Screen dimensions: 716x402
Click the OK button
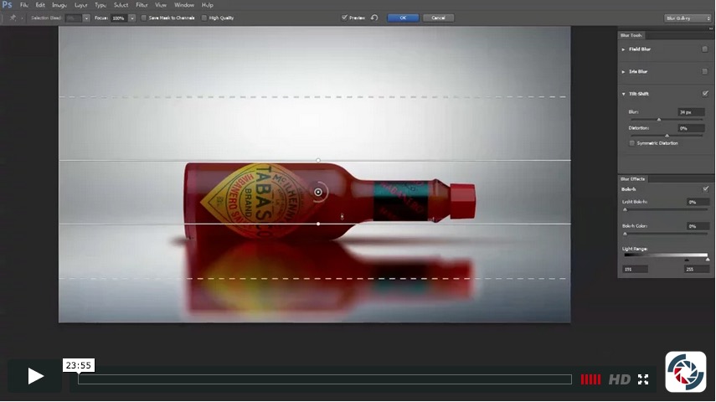[403, 18]
